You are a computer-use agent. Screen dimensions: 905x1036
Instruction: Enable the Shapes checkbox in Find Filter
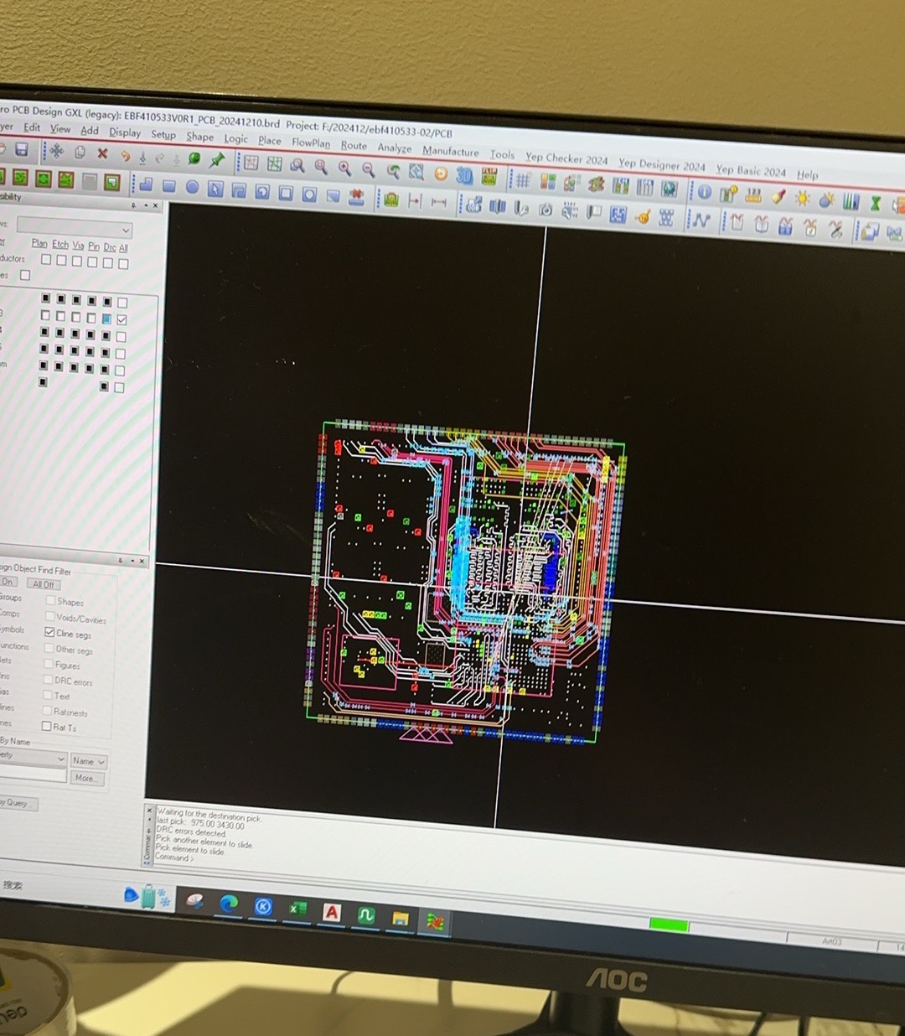coord(50,600)
